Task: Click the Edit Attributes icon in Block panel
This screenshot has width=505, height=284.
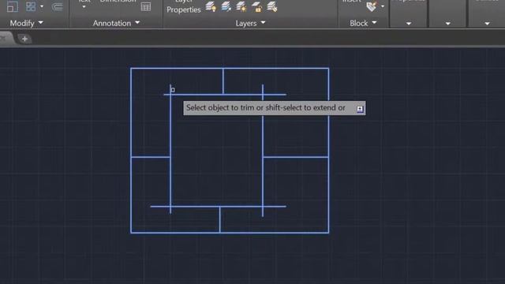Action: [372, 7]
